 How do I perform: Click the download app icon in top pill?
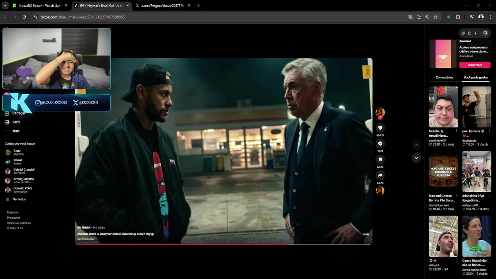[x=475, y=33]
